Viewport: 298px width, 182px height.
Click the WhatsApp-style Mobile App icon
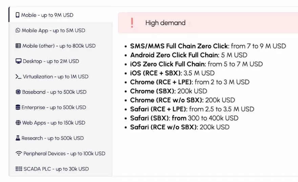pyautogui.click(x=18, y=30)
